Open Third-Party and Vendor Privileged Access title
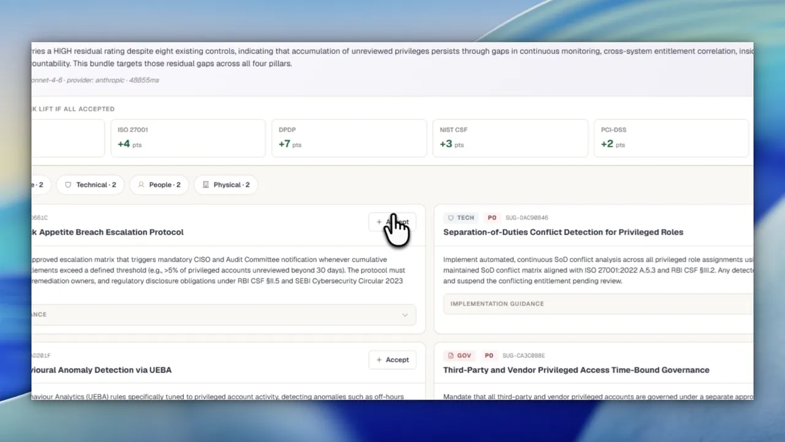The width and height of the screenshot is (785, 442). click(576, 370)
